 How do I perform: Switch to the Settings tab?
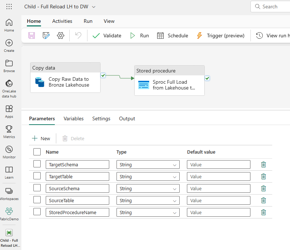click(x=101, y=118)
